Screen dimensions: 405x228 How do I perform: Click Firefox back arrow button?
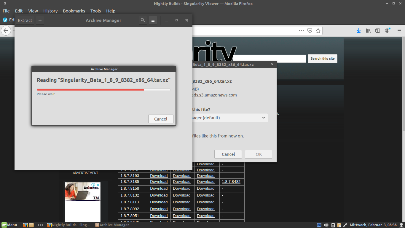point(6,31)
